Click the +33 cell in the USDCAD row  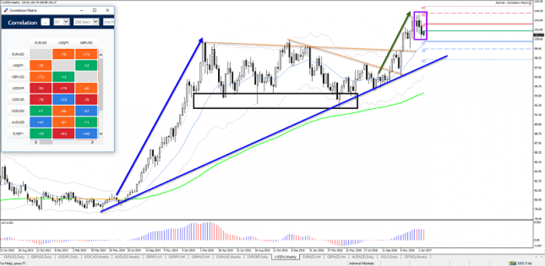pyautogui.click(x=63, y=99)
